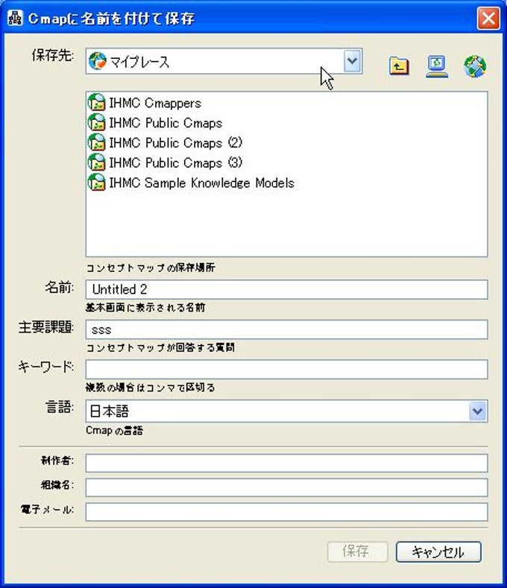Click the 組織名 input field
Image resolution: width=507 pixels, height=588 pixels.
coord(286,487)
